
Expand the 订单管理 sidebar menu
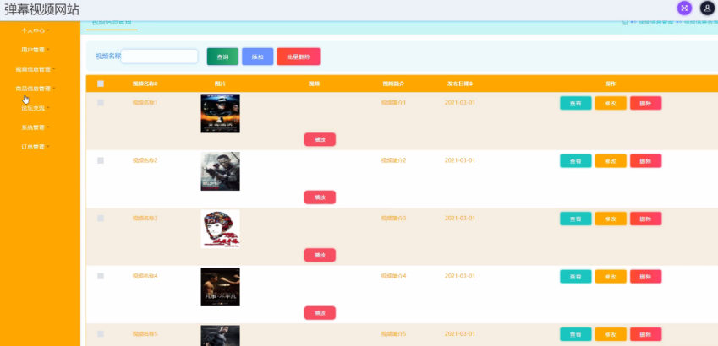click(x=35, y=147)
